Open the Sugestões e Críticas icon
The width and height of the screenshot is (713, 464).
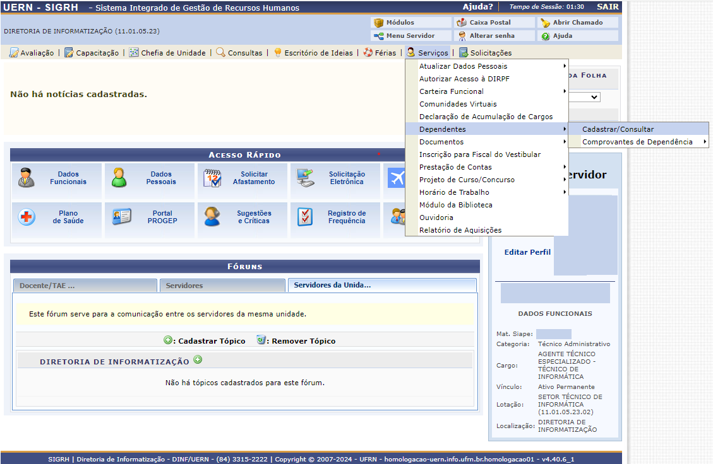[x=212, y=217]
